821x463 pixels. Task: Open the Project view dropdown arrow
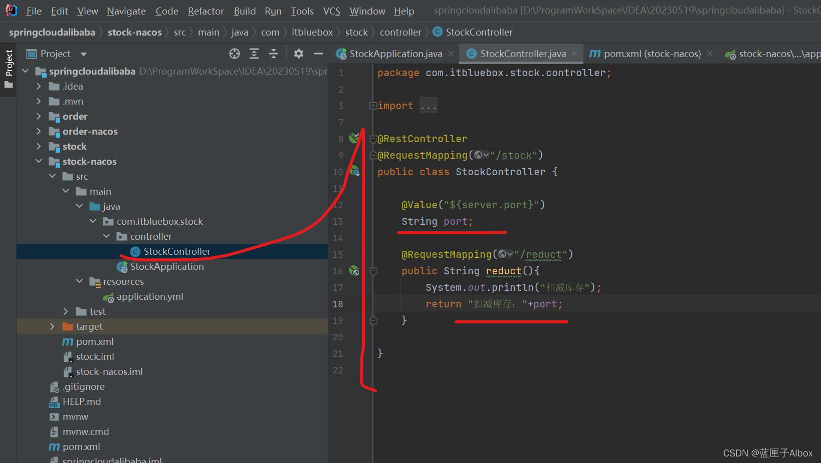coord(84,54)
